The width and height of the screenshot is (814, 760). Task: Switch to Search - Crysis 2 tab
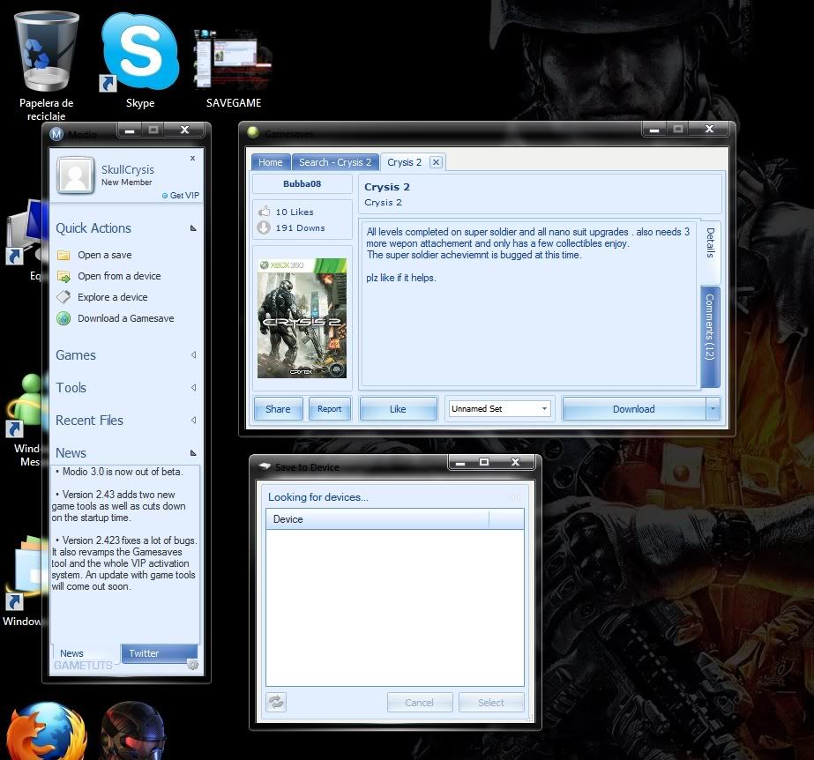(x=335, y=162)
